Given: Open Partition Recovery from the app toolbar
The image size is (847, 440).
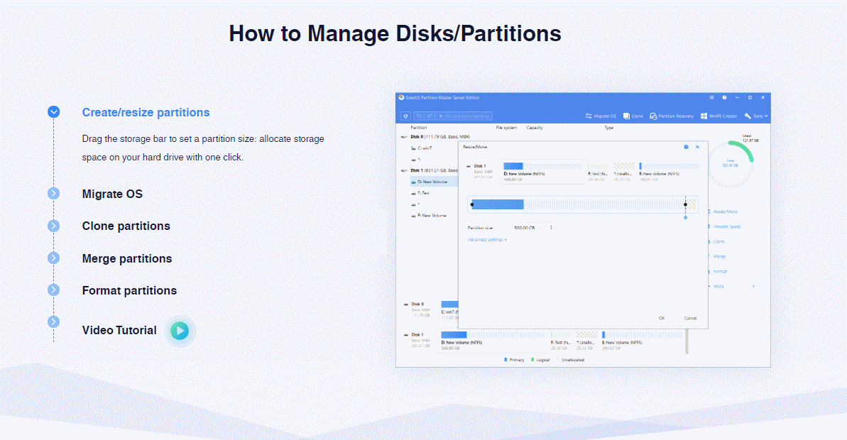Looking at the screenshot, I should [672, 116].
